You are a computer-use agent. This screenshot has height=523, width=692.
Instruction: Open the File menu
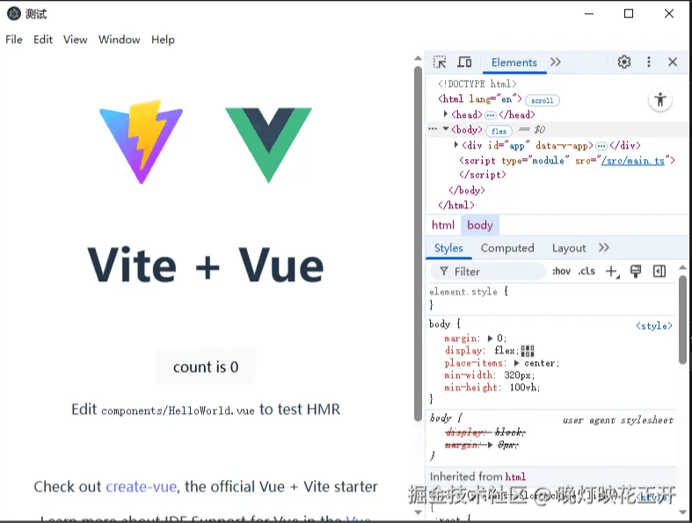click(14, 40)
